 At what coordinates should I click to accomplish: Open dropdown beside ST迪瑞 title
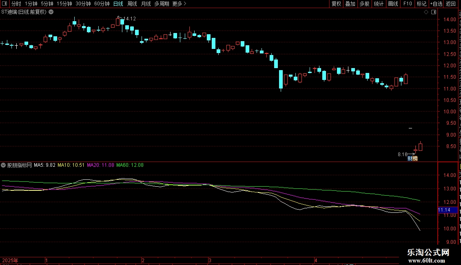[51, 12]
